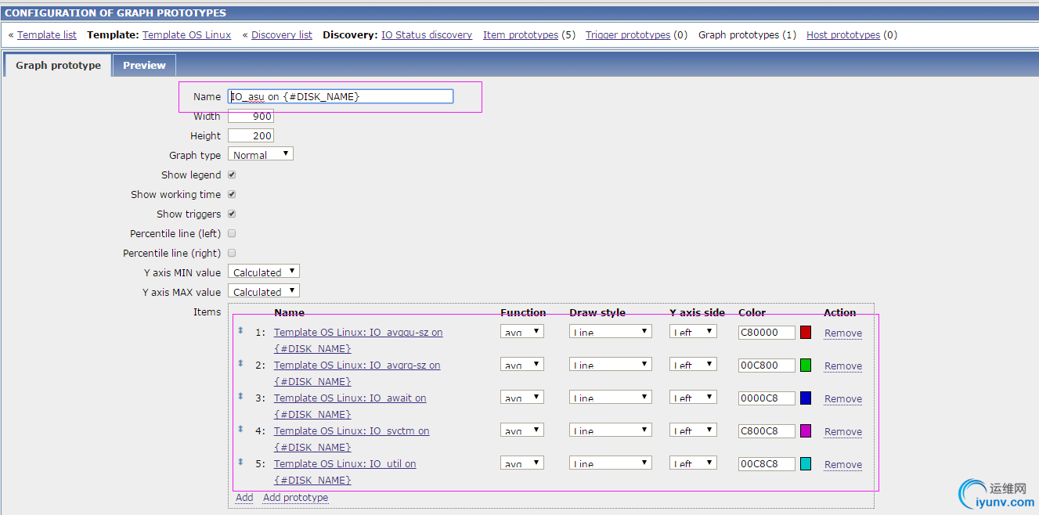
Task: Open Item prototypes in navigation bar
Action: [x=521, y=34]
